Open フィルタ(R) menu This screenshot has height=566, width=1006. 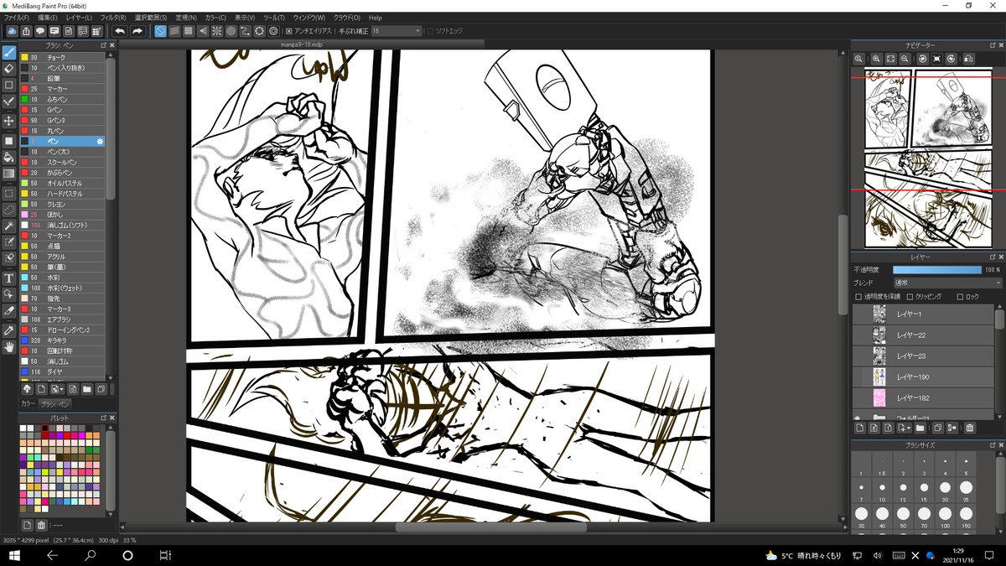click(x=113, y=17)
